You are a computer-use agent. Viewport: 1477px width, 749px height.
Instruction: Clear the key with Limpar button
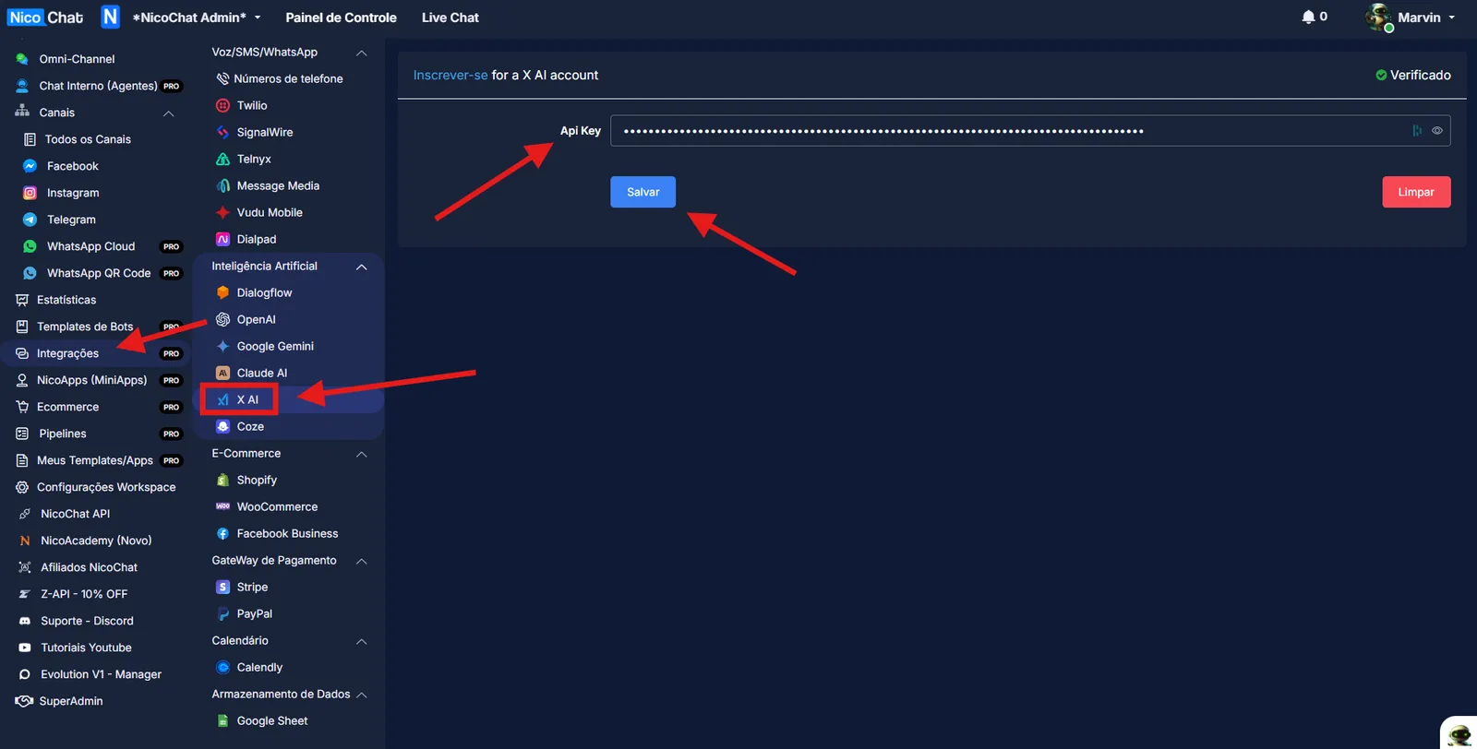1416,192
